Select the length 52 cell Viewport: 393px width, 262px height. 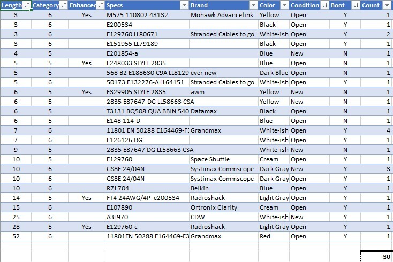coord(16,236)
